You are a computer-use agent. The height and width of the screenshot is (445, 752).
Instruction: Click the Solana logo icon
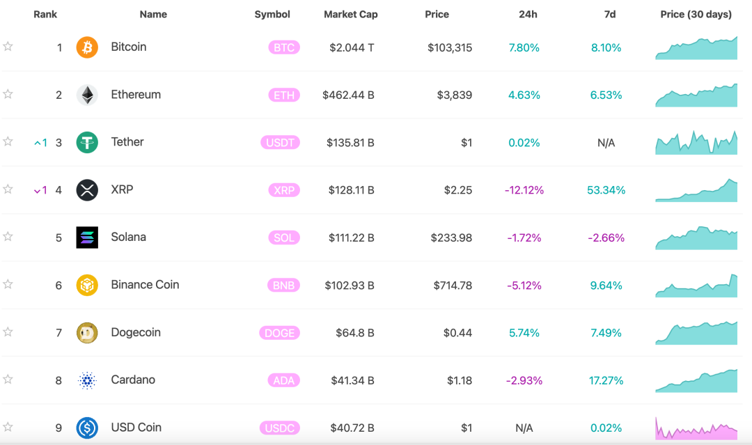pos(87,237)
